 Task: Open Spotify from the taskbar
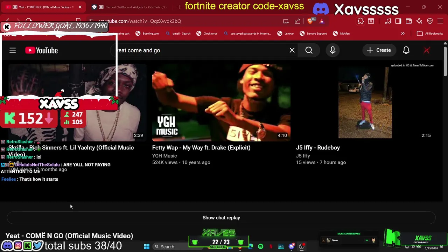260,247
